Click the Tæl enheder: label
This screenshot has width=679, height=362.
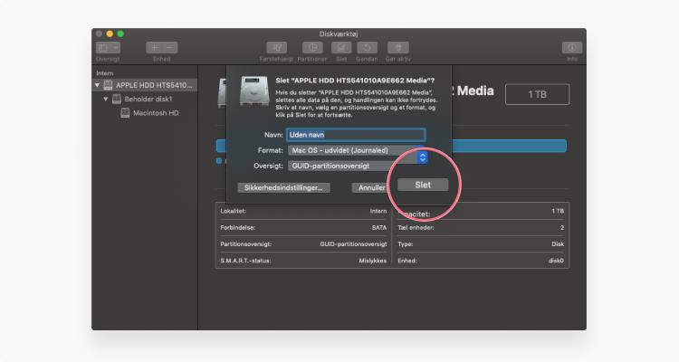[x=416, y=228]
